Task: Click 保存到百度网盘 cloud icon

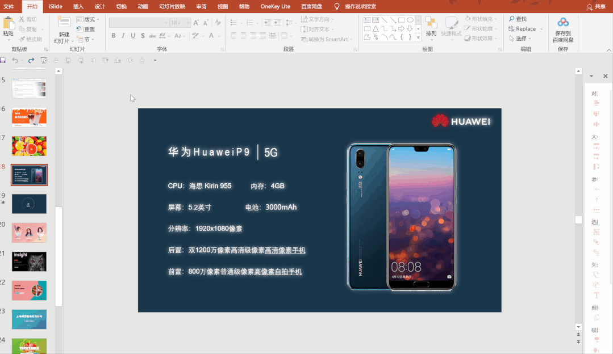Action: [x=563, y=29]
